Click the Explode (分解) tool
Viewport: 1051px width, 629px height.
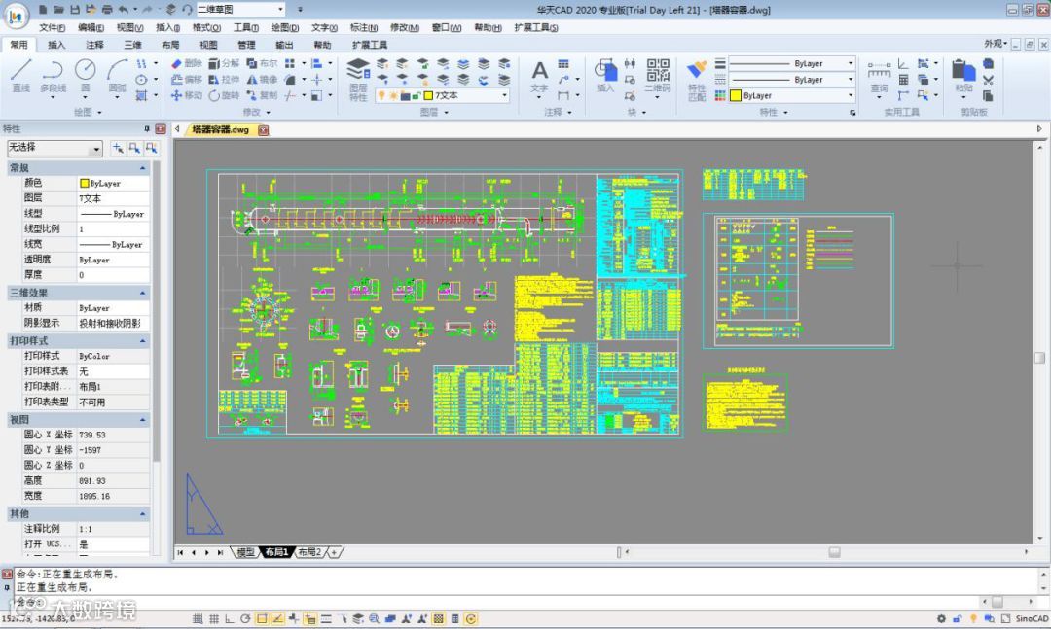point(224,63)
